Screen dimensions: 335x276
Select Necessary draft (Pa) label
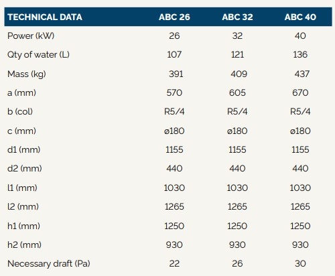(x=49, y=264)
